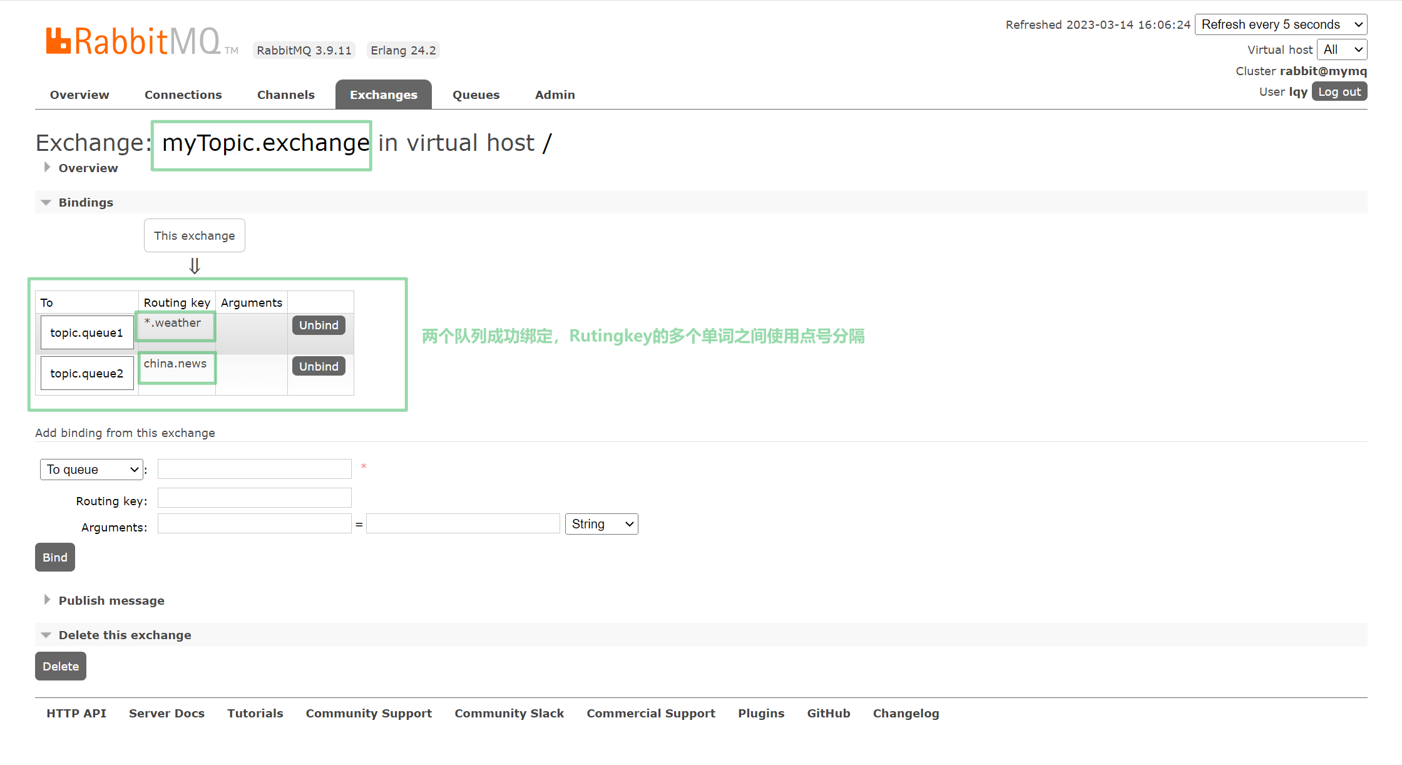Collapse the Delete this exchange section
Viewport: 1402px width, 765px height.
tap(125, 635)
